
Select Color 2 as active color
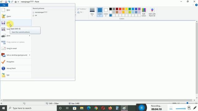click(x=106, y=12)
